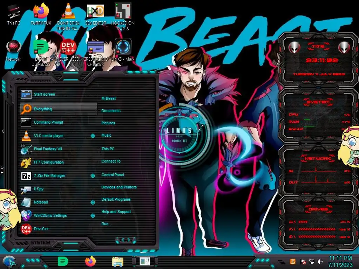
Task: Open the D FOR DUMBASS shortcut
Action: (x=41, y=53)
